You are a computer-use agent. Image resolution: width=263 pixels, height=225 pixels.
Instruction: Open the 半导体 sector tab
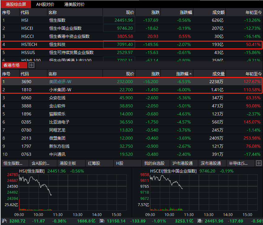pos(240,163)
